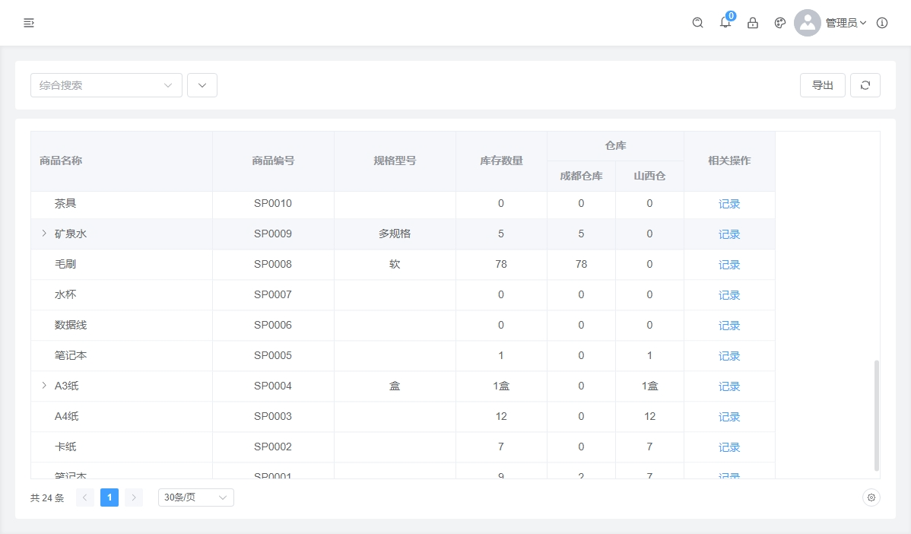The image size is (911, 534).
Task: Click the table vertical scrollbar
Action: click(x=876, y=415)
